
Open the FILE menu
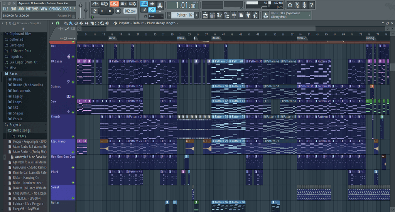5,9
